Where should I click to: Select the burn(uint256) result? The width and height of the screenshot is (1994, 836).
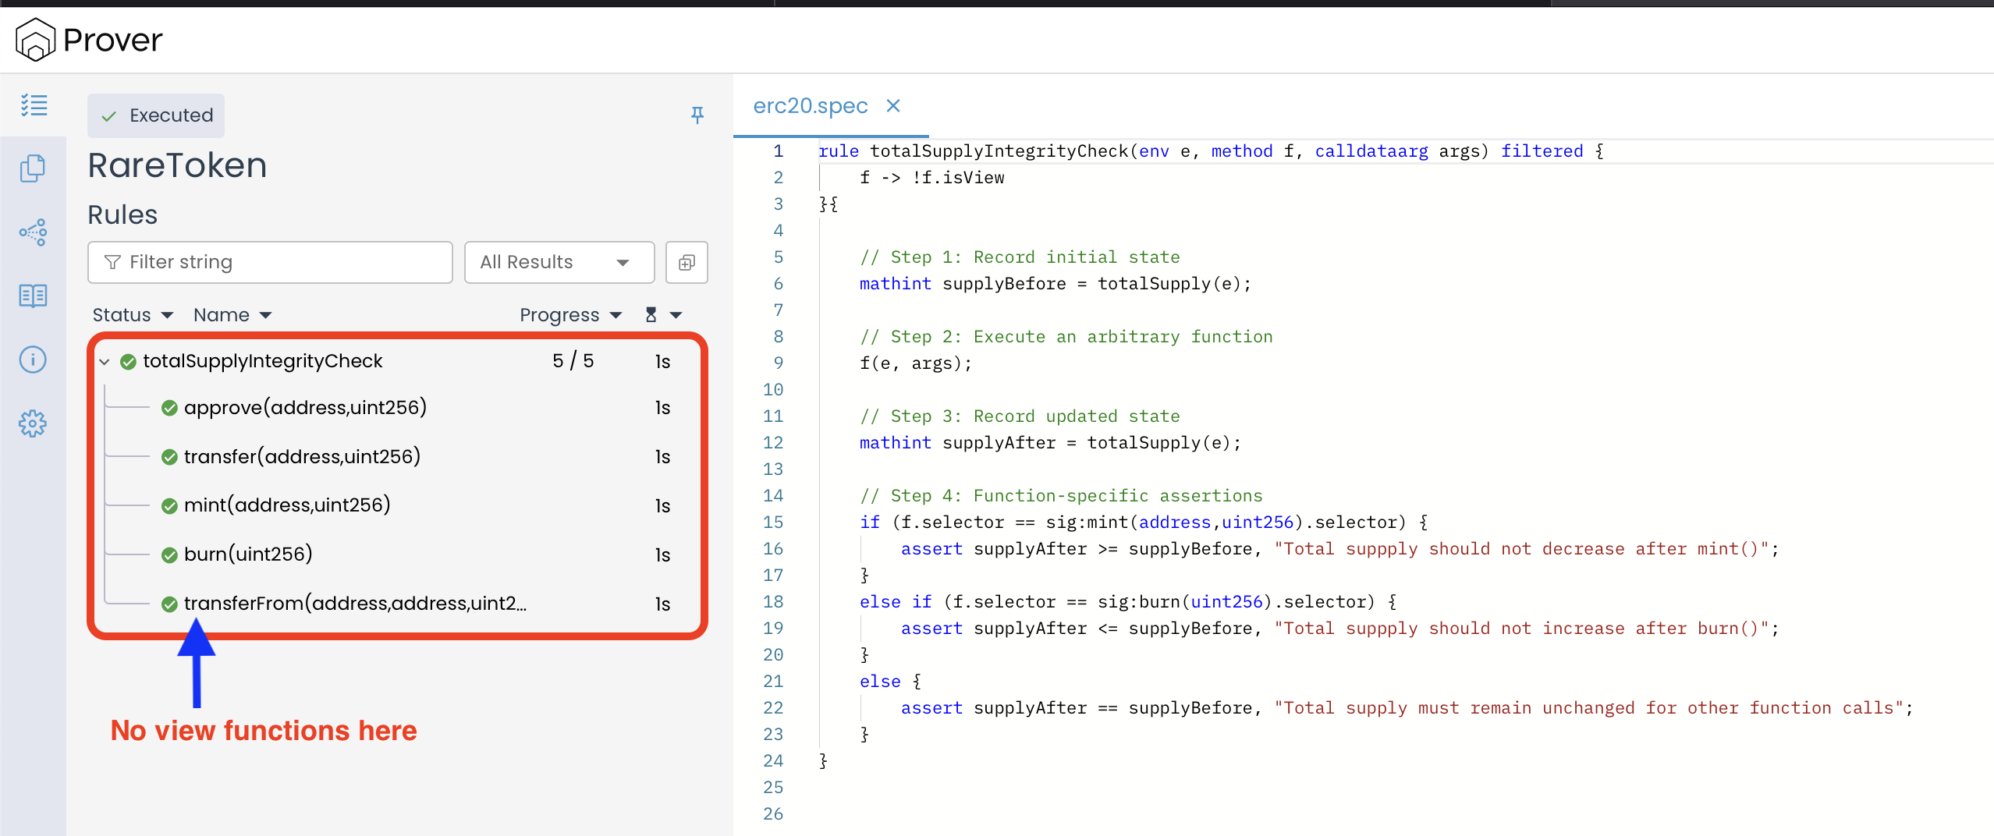tap(248, 554)
